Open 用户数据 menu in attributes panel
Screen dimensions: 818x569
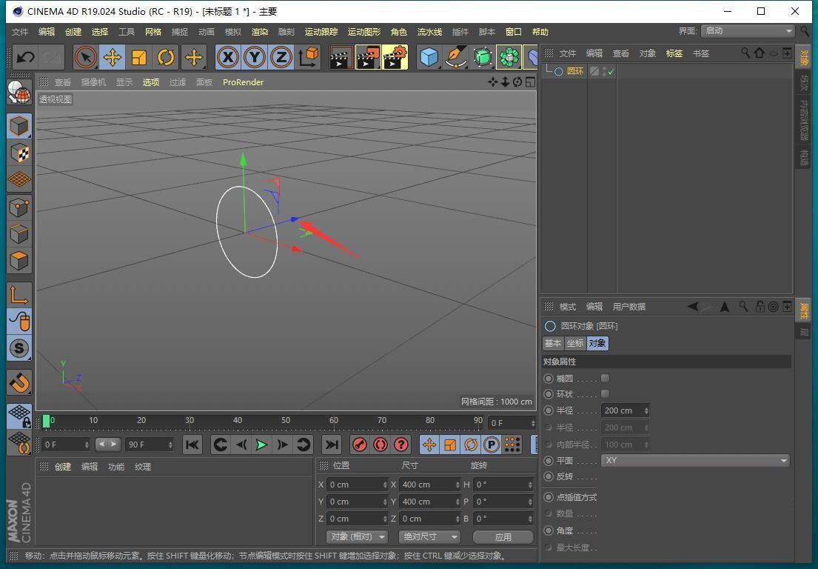click(628, 307)
